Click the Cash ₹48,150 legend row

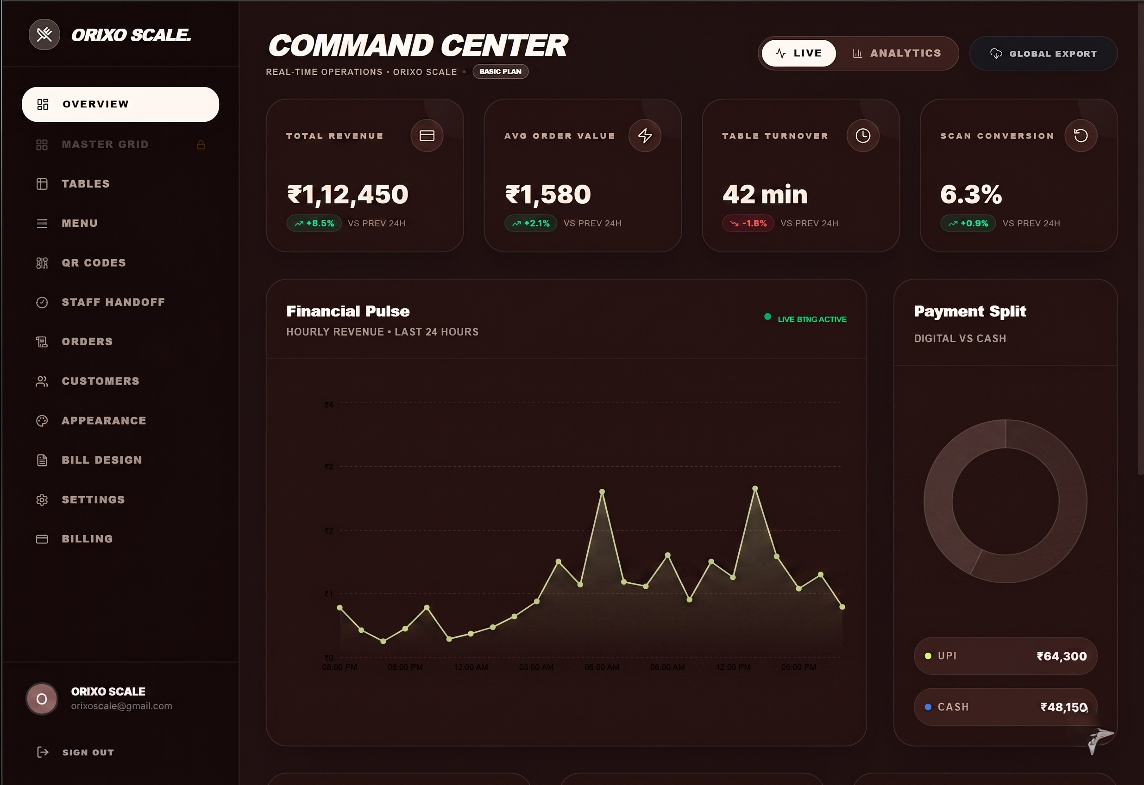click(1005, 707)
